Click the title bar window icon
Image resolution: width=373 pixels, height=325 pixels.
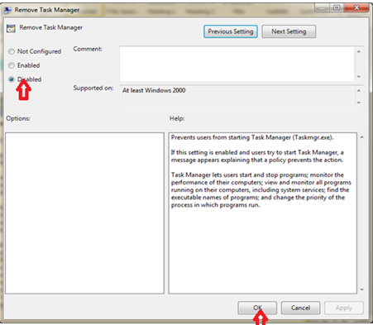pyautogui.click(x=7, y=10)
